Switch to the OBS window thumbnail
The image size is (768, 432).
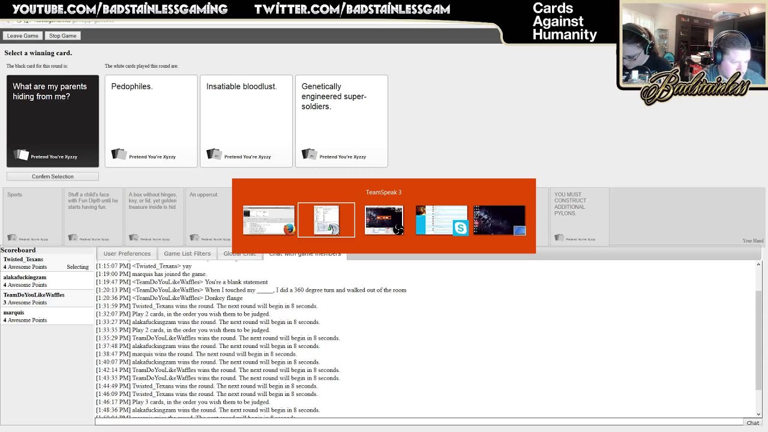click(x=384, y=220)
